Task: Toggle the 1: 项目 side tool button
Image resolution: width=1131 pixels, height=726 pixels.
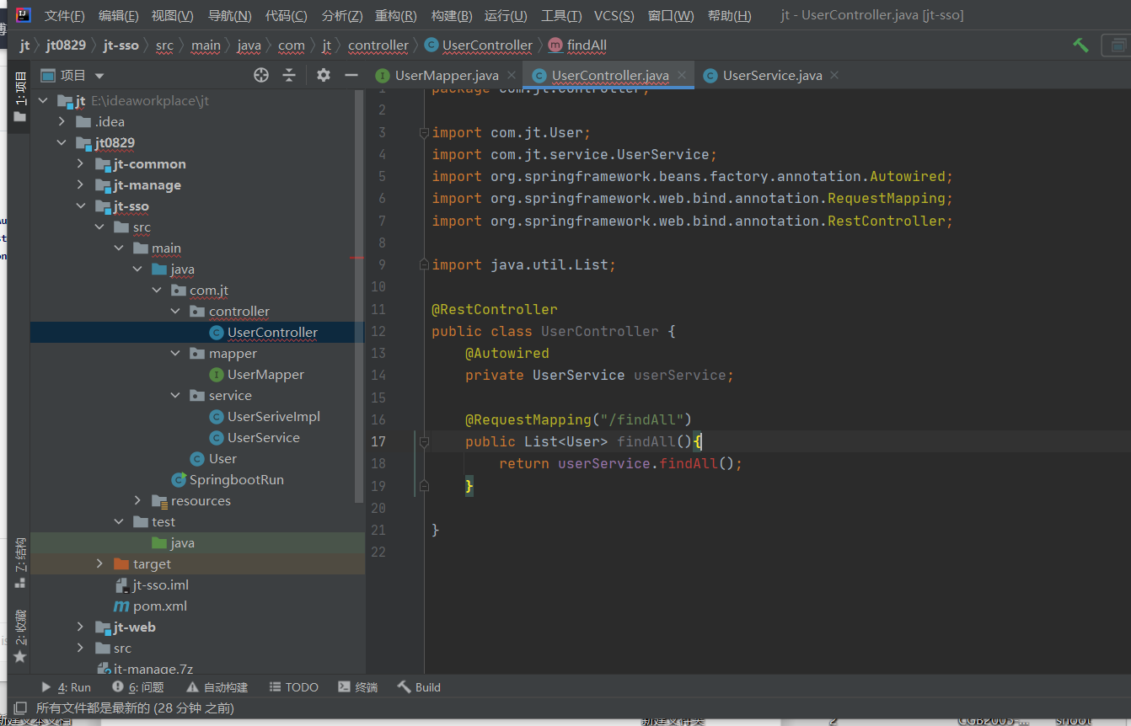Action: click(20, 97)
